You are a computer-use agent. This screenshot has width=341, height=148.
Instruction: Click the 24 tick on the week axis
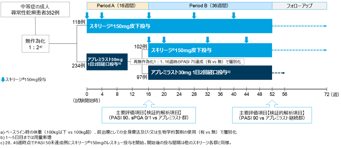coord(179,94)
